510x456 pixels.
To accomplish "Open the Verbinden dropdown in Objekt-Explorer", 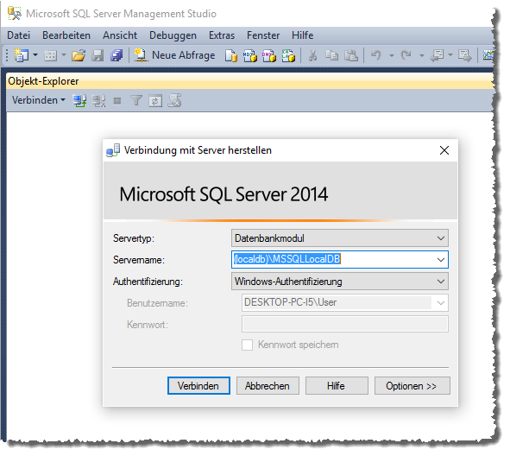I will (38, 100).
